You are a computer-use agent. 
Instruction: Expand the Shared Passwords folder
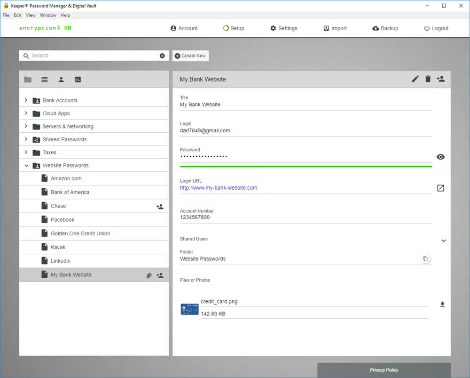point(26,139)
